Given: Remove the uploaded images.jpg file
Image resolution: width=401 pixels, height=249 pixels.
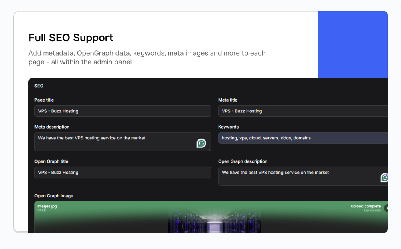Looking at the screenshot, I should pyautogui.click(x=386, y=208).
